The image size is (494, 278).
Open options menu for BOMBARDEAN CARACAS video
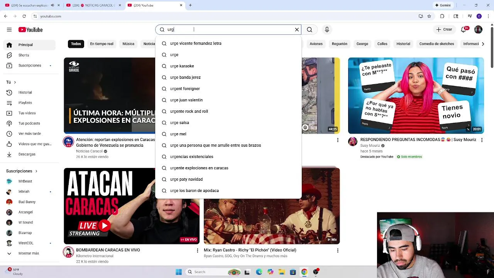coord(198,251)
